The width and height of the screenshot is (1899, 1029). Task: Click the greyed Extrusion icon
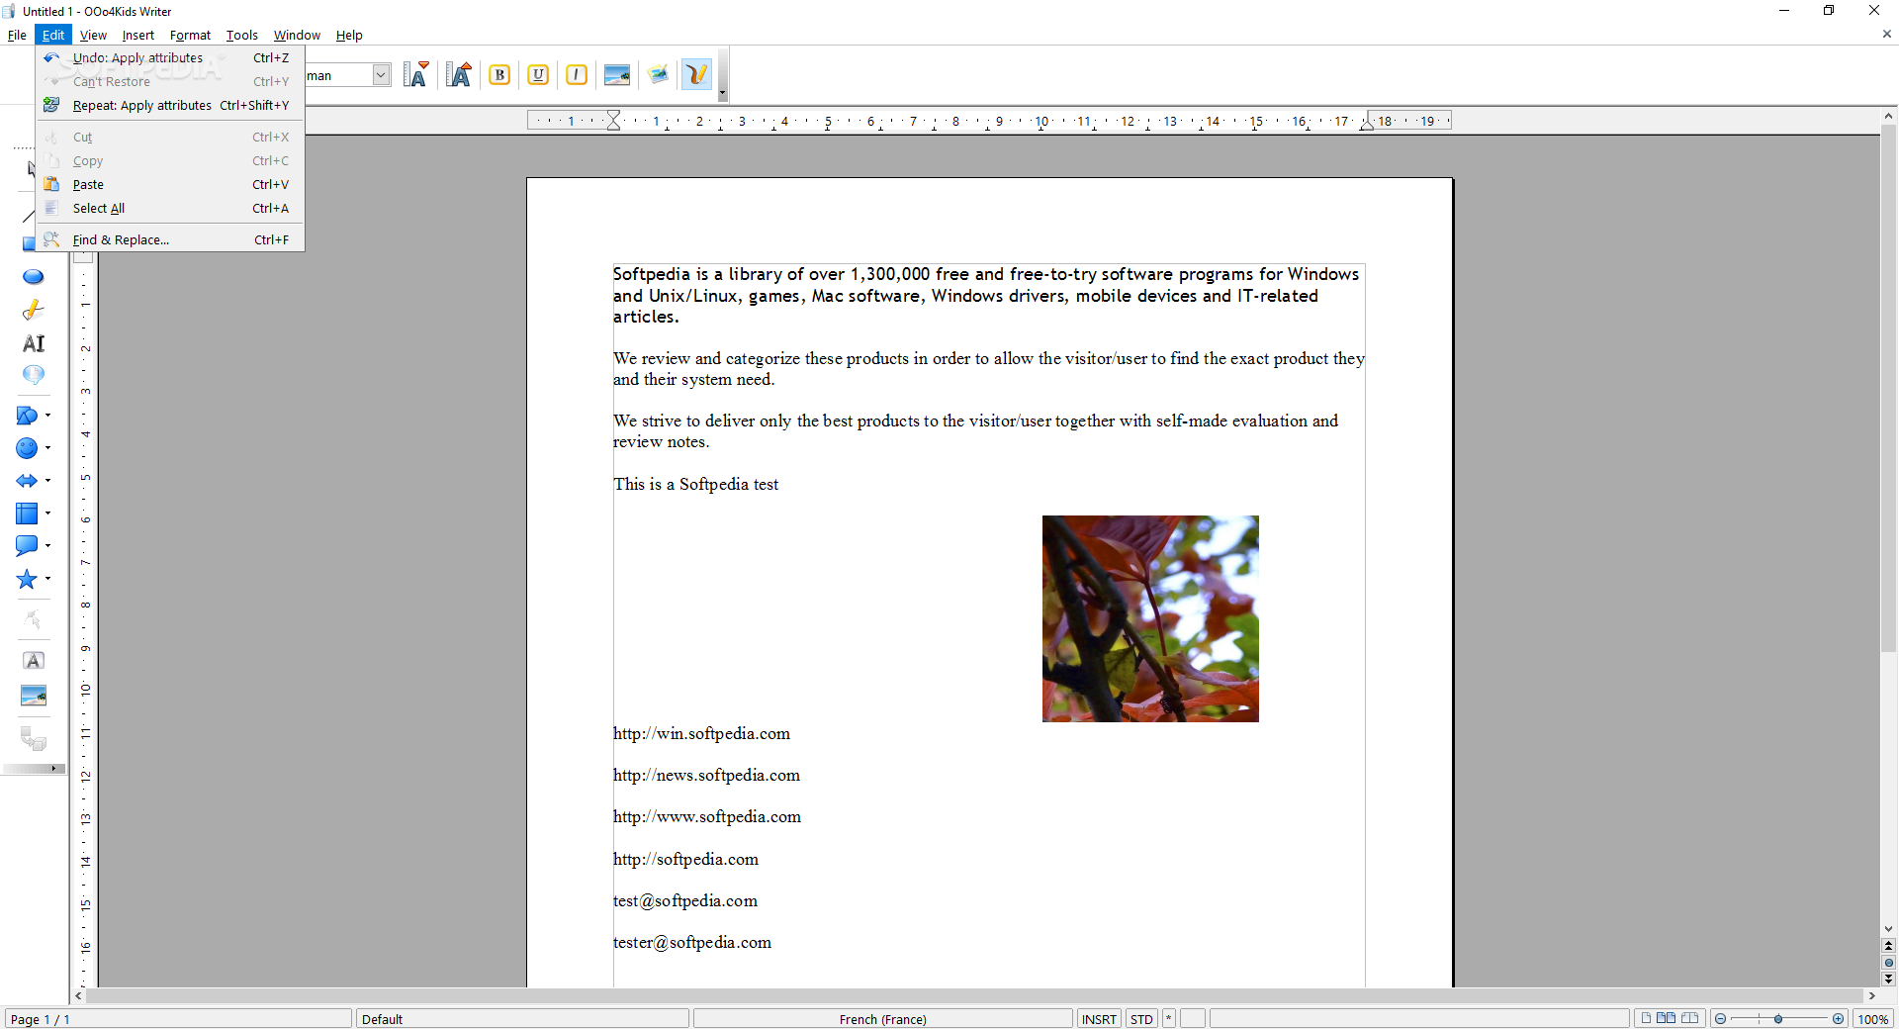33,738
